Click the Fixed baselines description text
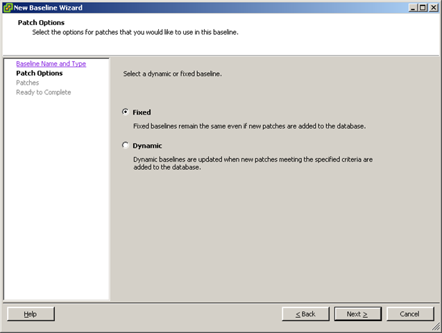The height and width of the screenshot is (333, 442). pos(249,126)
